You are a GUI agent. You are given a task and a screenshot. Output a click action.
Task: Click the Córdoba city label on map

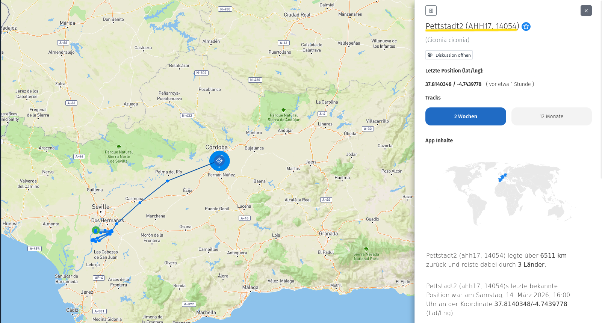point(216,147)
